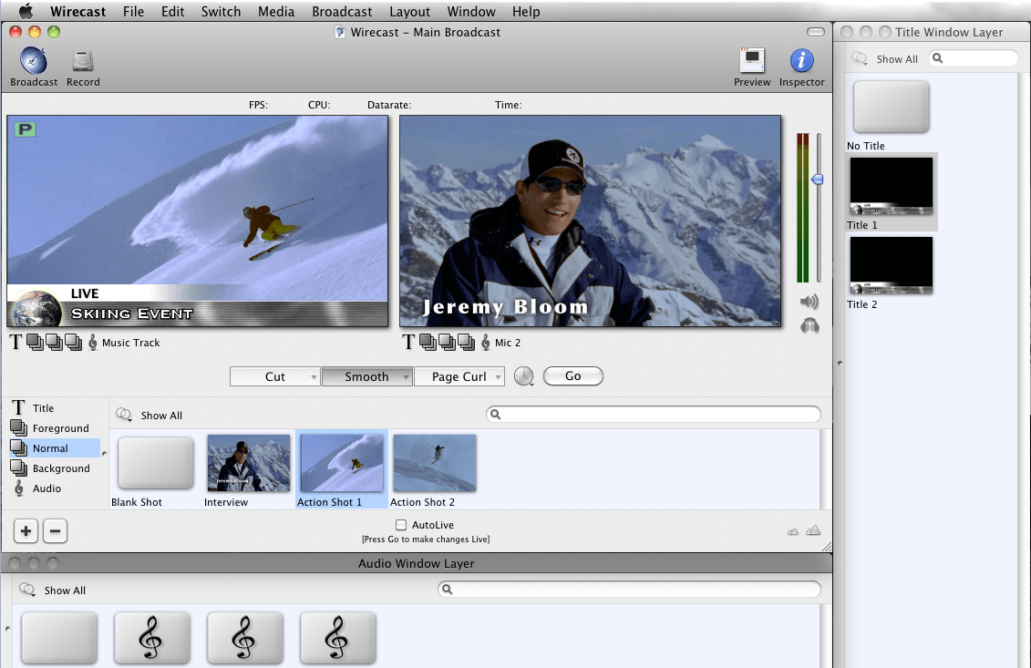Open the Switch menu

tap(221, 11)
